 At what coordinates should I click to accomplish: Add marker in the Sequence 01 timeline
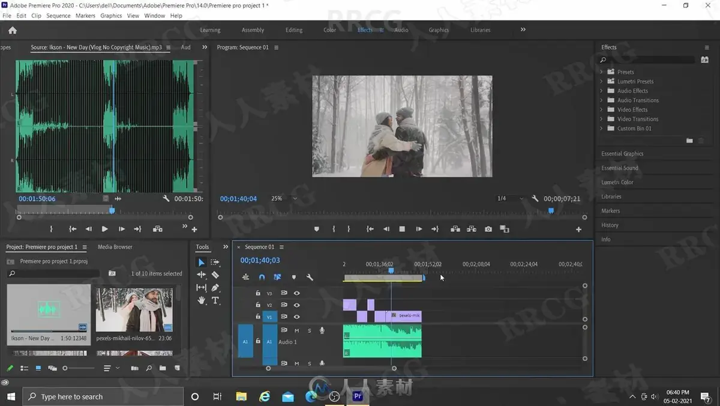click(x=293, y=277)
